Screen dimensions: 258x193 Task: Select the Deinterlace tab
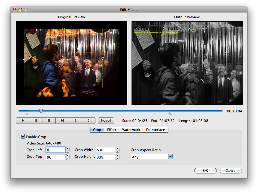coord(155,130)
